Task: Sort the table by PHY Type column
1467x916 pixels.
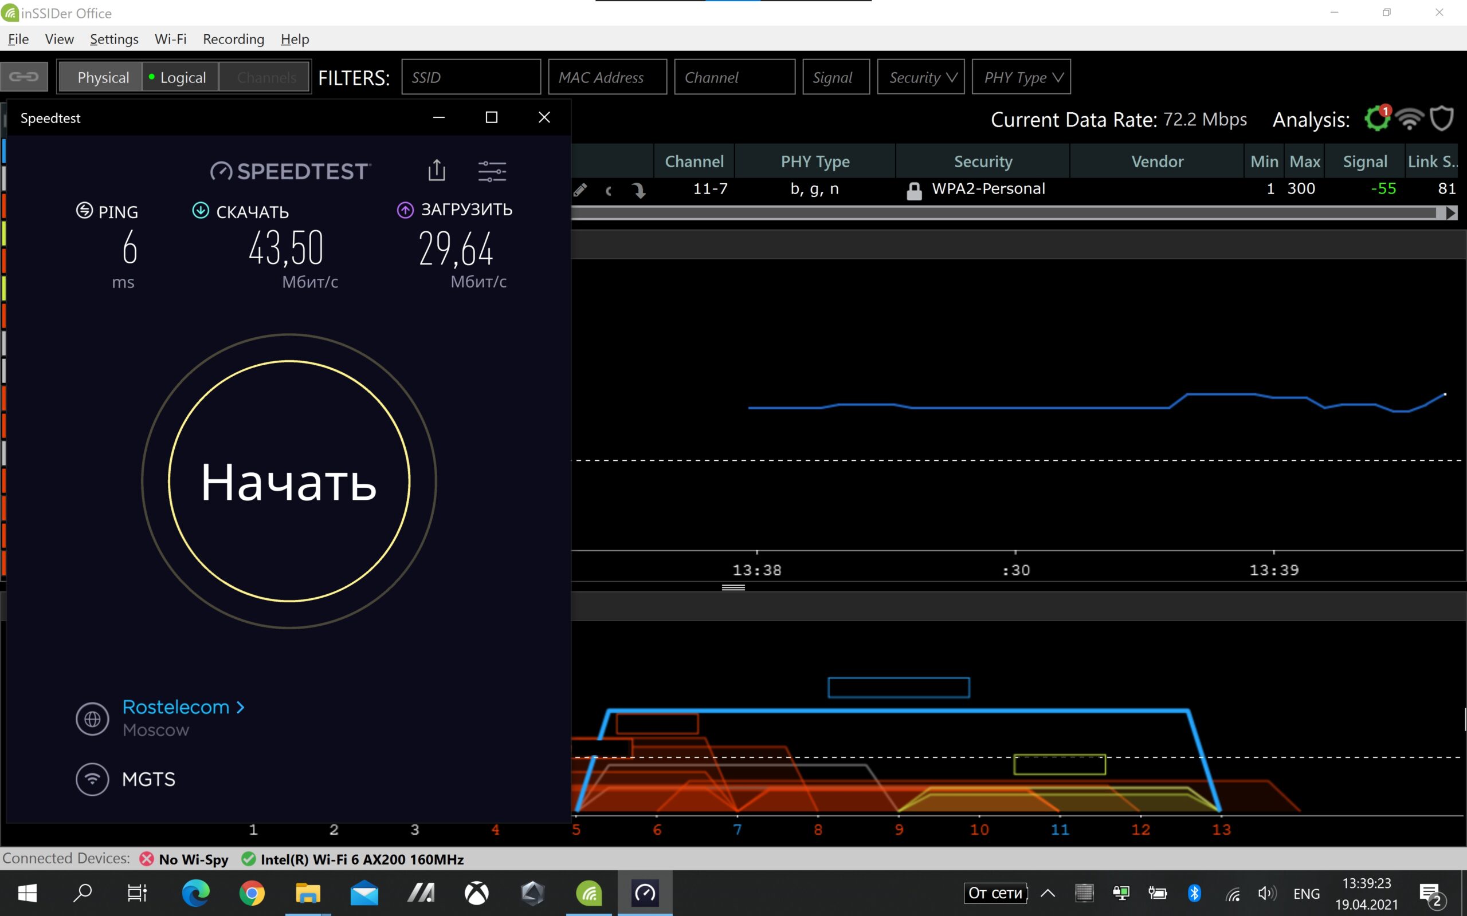Action: tap(815, 161)
